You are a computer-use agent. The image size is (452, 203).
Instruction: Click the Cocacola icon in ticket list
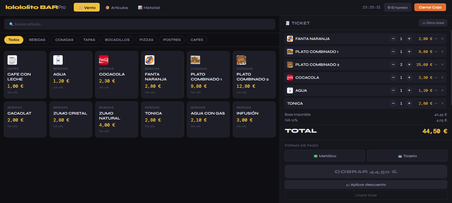click(x=290, y=78)
